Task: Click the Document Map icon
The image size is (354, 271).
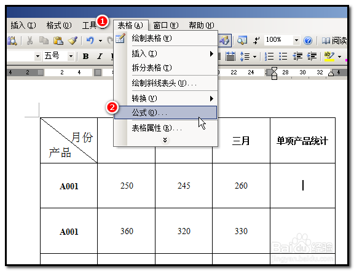Action: (x=242, y=41)
